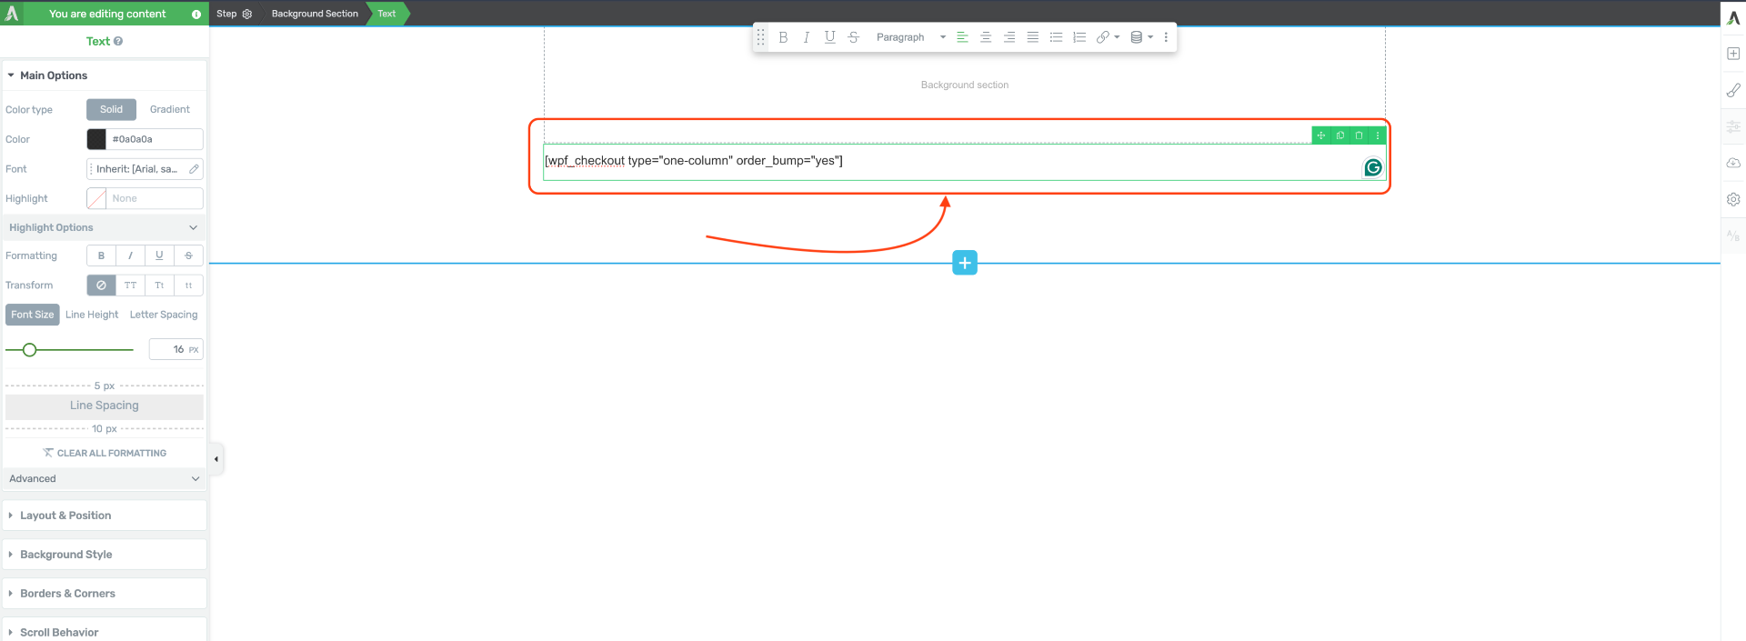Insert a numbered list
This screenshot has width=1746, height=641.
(1079, 37)
